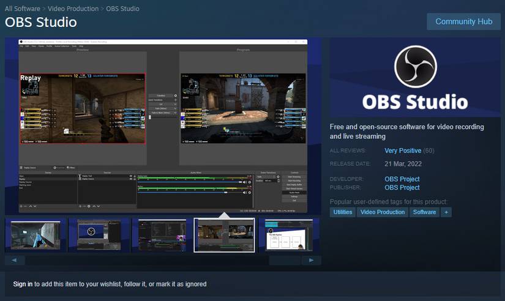Image resolution: width=505 pixels, height=301 pixels.
Task: Click the plus button to add a tag
Action: point(446,212)
